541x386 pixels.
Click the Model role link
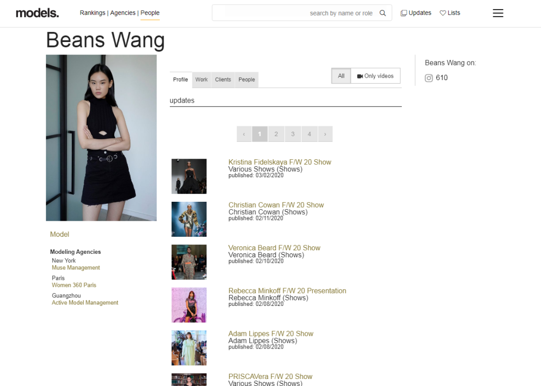pyautogui.click(x=59, y=234)
